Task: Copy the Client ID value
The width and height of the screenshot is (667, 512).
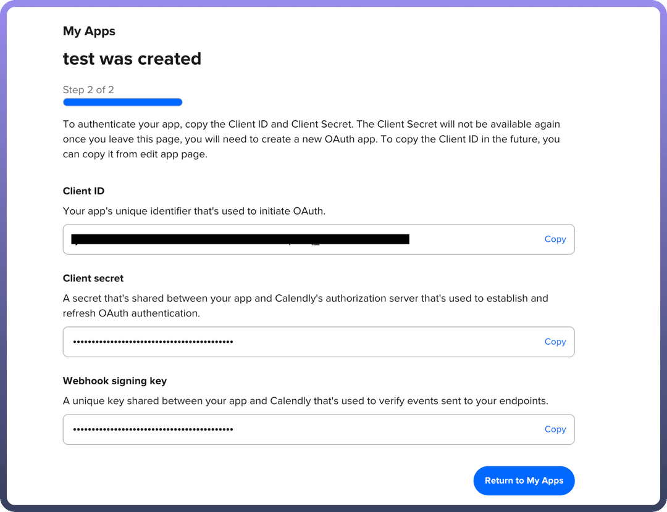Action: pos(555,239)
